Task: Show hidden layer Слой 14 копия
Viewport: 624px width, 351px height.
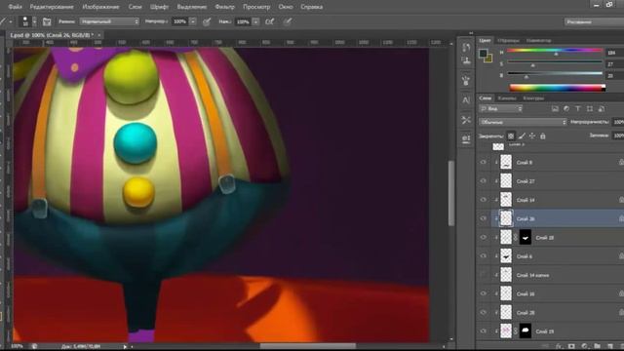Action: point(484,275)
